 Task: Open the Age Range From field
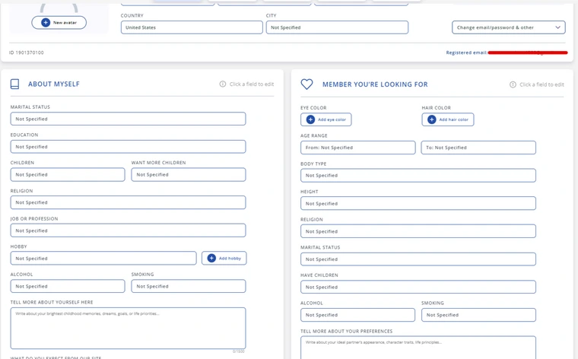358,148
